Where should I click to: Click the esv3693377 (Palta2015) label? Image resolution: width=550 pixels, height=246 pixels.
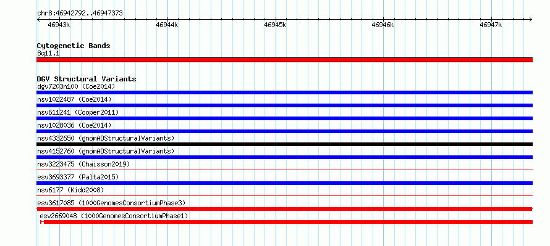coord(78,177)
